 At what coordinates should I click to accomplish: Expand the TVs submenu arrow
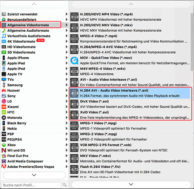coord(67,79)
